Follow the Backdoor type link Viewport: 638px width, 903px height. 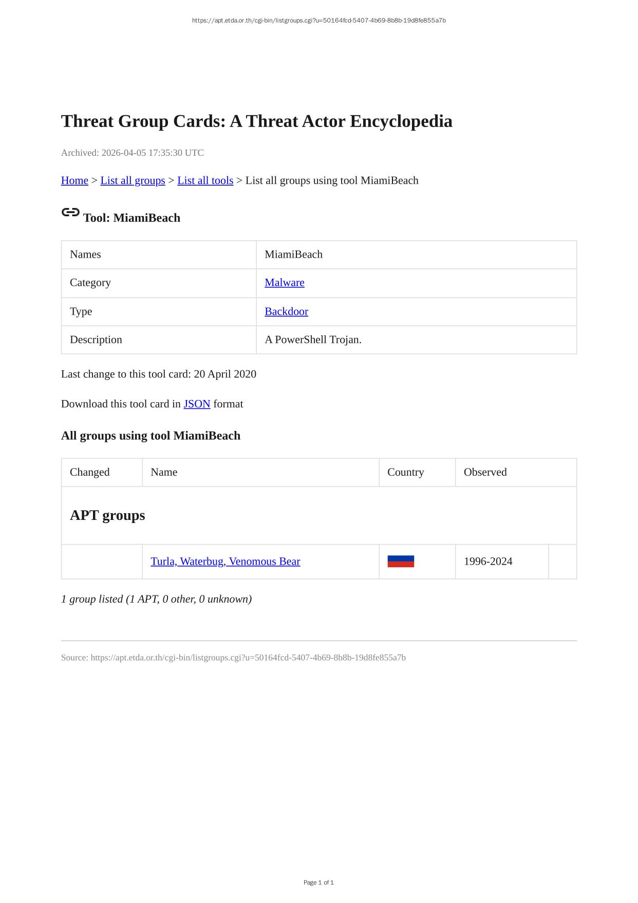click(x=286, y=312)
